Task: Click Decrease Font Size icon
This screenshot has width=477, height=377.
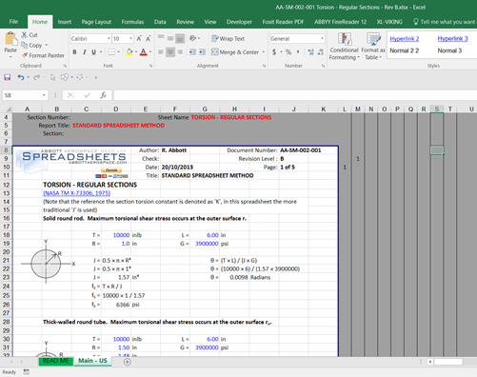Action: pos(149,38)
